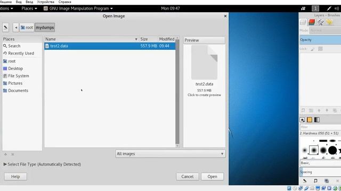
Task: Click the Open button
Action: point(212,177)
